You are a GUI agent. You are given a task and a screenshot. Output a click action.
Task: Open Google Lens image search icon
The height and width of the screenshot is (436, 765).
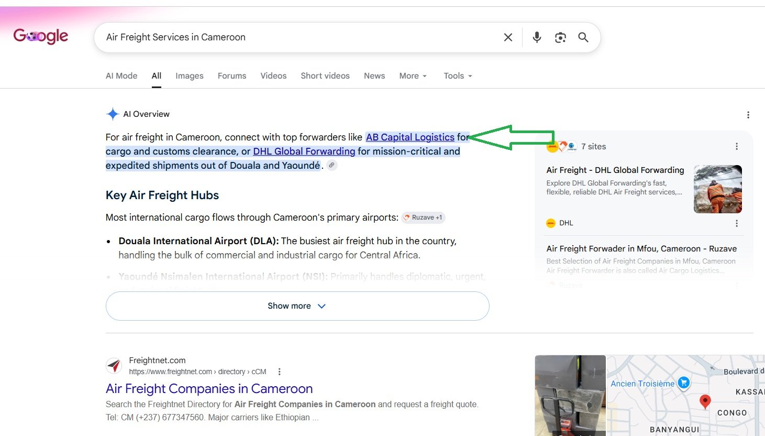click(560, 37)
